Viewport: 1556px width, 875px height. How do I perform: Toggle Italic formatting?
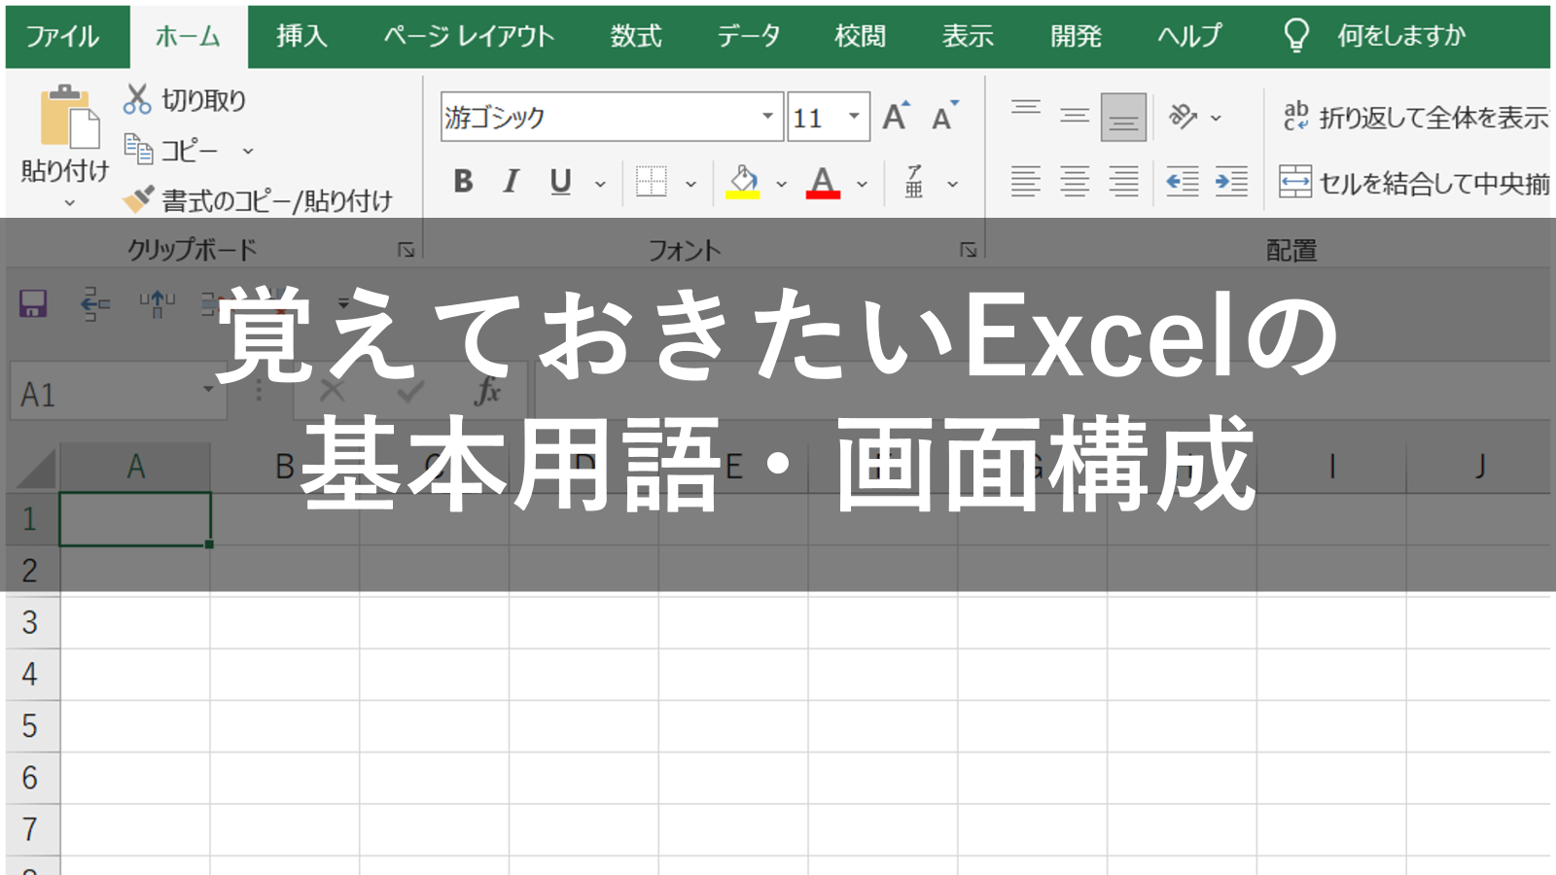pos(511,182)
